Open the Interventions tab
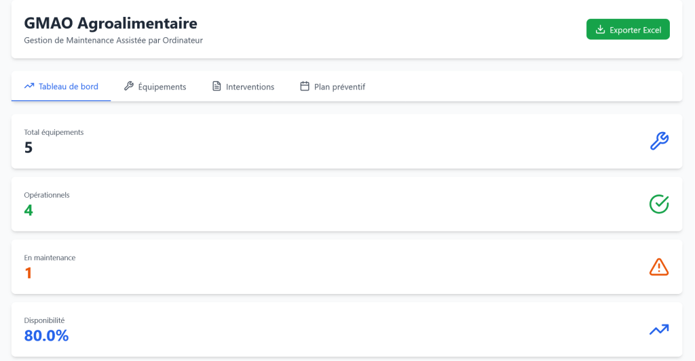This screenshot has height=361, width=695. pyautogui.click(x=250, y=87)
